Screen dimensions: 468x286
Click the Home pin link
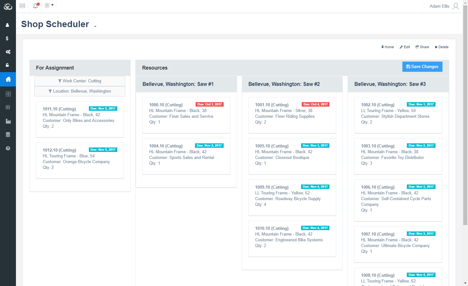pos(387,47)
